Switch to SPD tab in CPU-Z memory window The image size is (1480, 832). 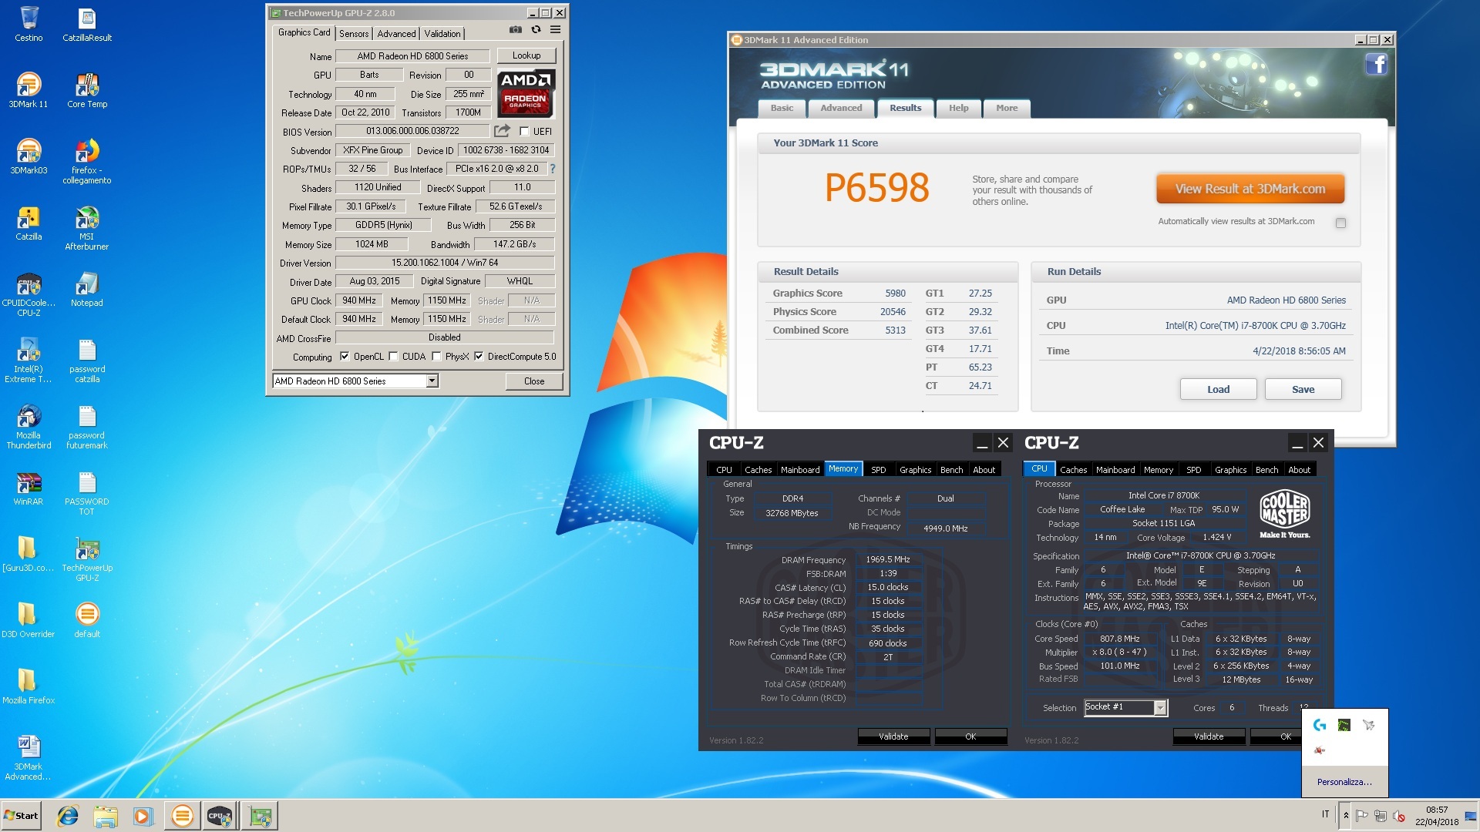tap(878, 470)
